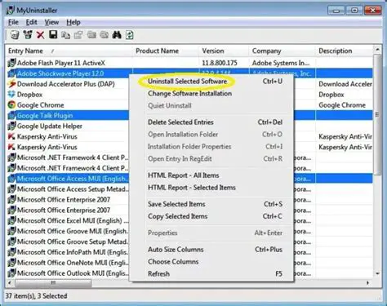This screenshot has height=306, width=387.
Task: Choose HTML Report - All Items
Action: pyautogui.click(x=183, y=175)
